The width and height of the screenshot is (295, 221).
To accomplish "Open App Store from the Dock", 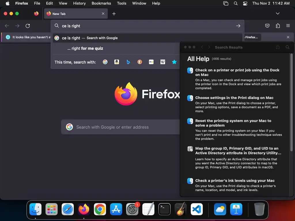I will [116, 209].
